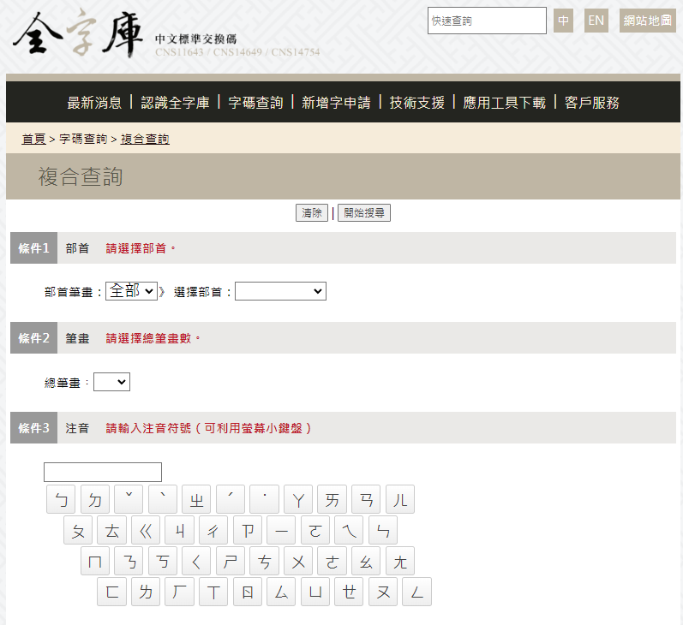Click the ㄆ key

(x=78, y=530)
